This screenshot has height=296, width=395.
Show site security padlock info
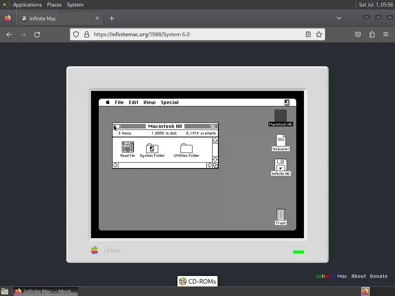click(x=87, y=34)
